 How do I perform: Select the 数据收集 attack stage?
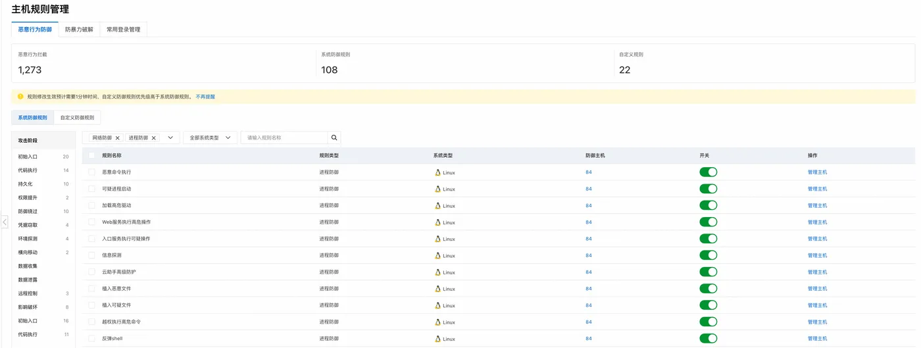[x=43, y=266]
